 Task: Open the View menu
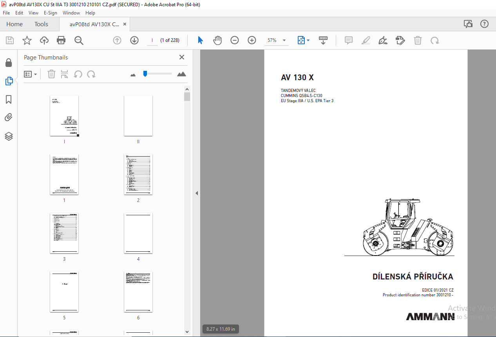pos(34,13)
